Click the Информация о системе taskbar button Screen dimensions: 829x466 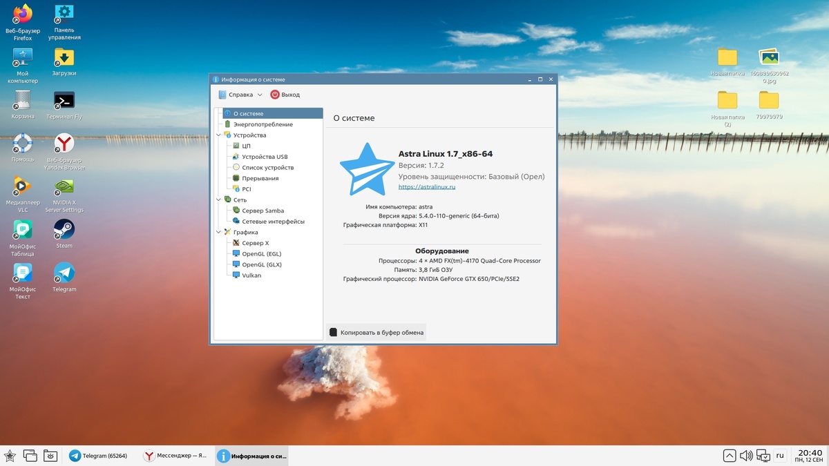click(x=251, y=456)
